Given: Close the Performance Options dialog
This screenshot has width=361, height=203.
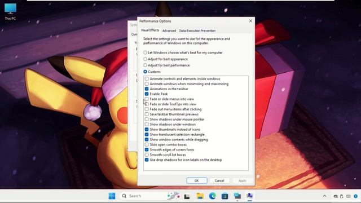Looking at the screenshot, I should tap(250, 21).
